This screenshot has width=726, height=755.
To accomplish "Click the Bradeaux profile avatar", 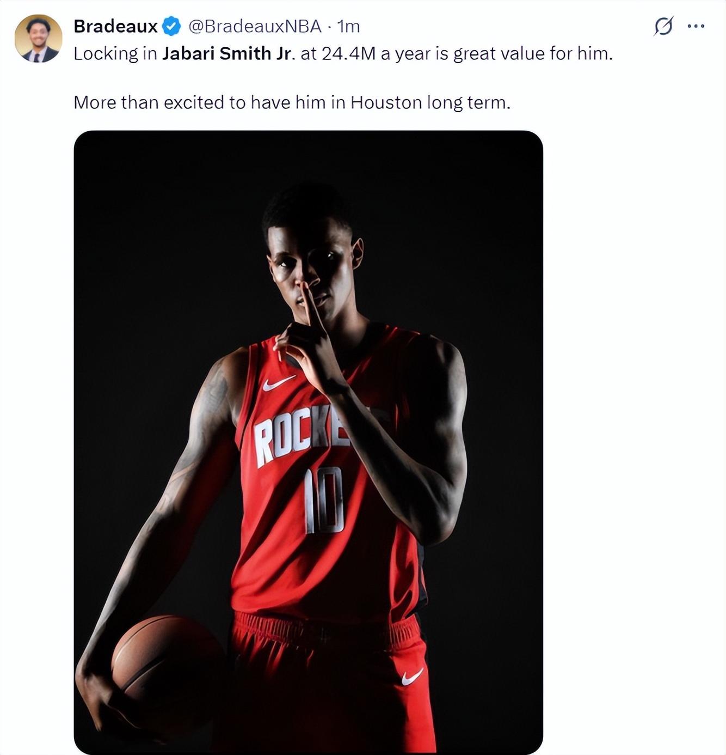I will [x=38, y=39].
